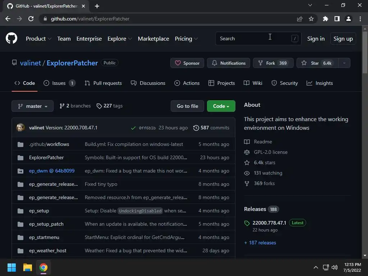368x276 pixels.
Task: Click the Chrome icon in the taskbar
Action: pyautogui.click(x=43, y=267)
